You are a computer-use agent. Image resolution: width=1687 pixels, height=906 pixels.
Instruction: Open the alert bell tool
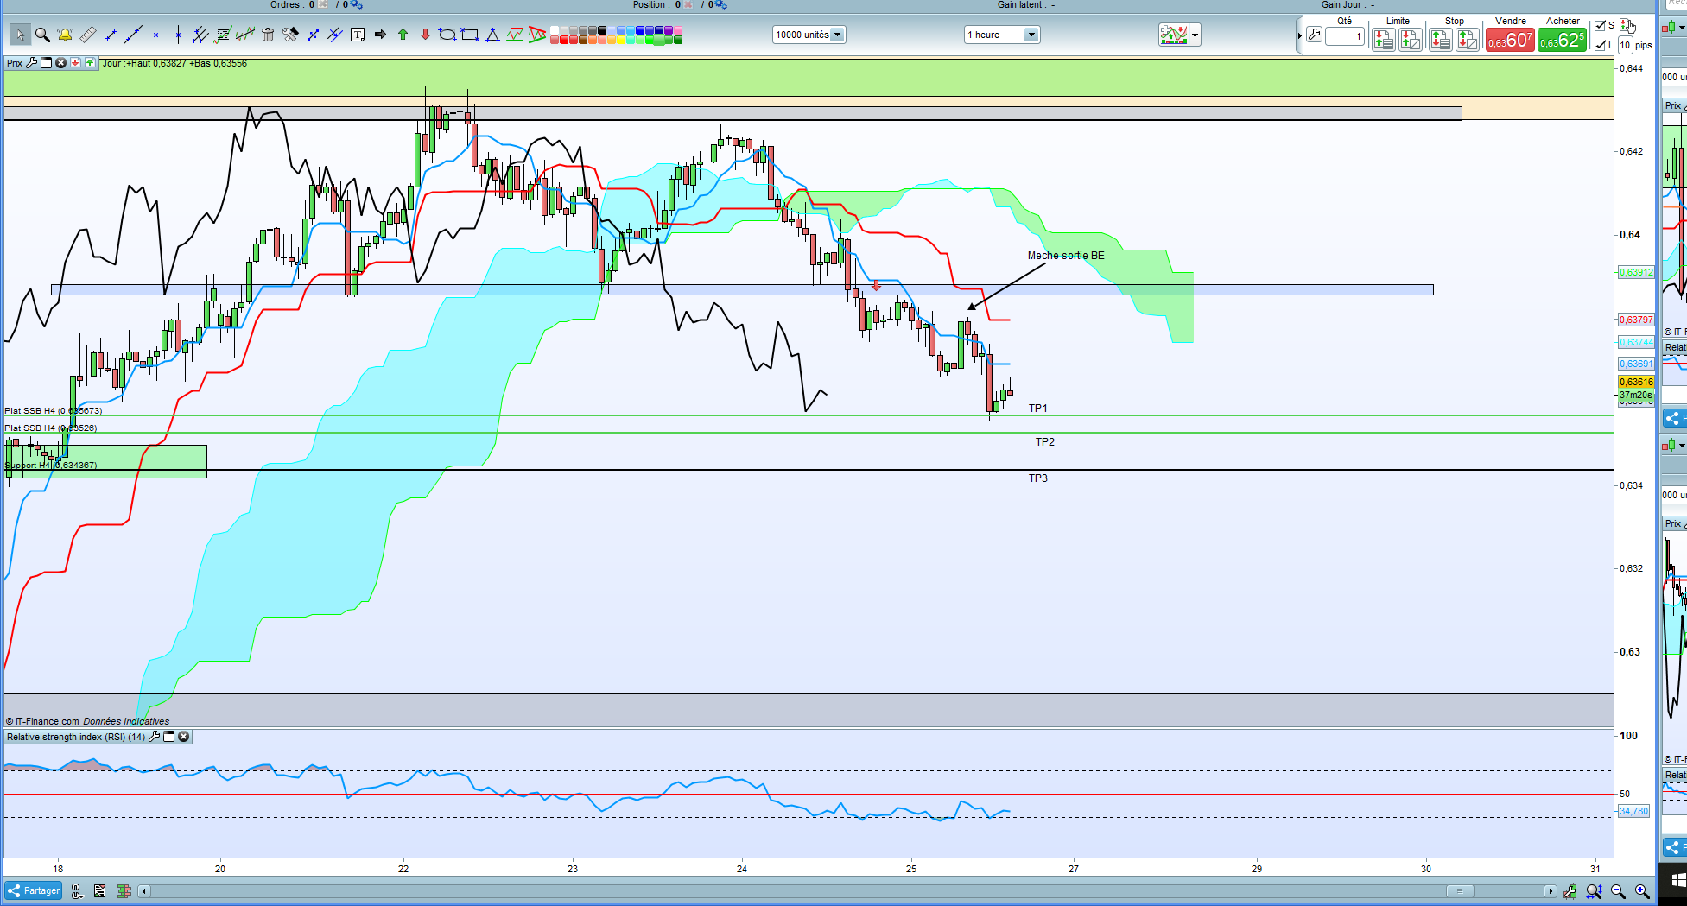click(65, 35)
